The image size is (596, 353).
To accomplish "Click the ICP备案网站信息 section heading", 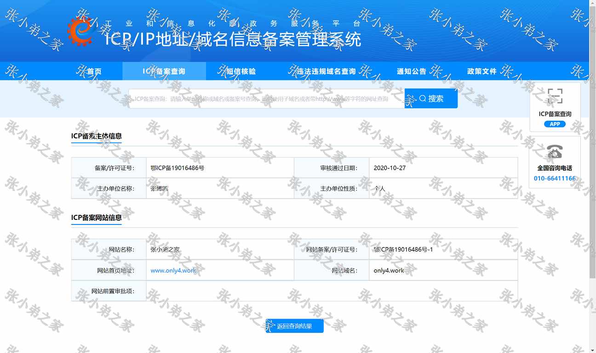I will click(97, 217).
